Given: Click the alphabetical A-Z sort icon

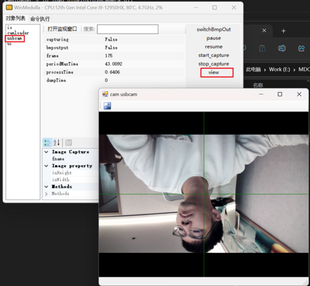Looking at the screenshot, I should coord(57,143).
